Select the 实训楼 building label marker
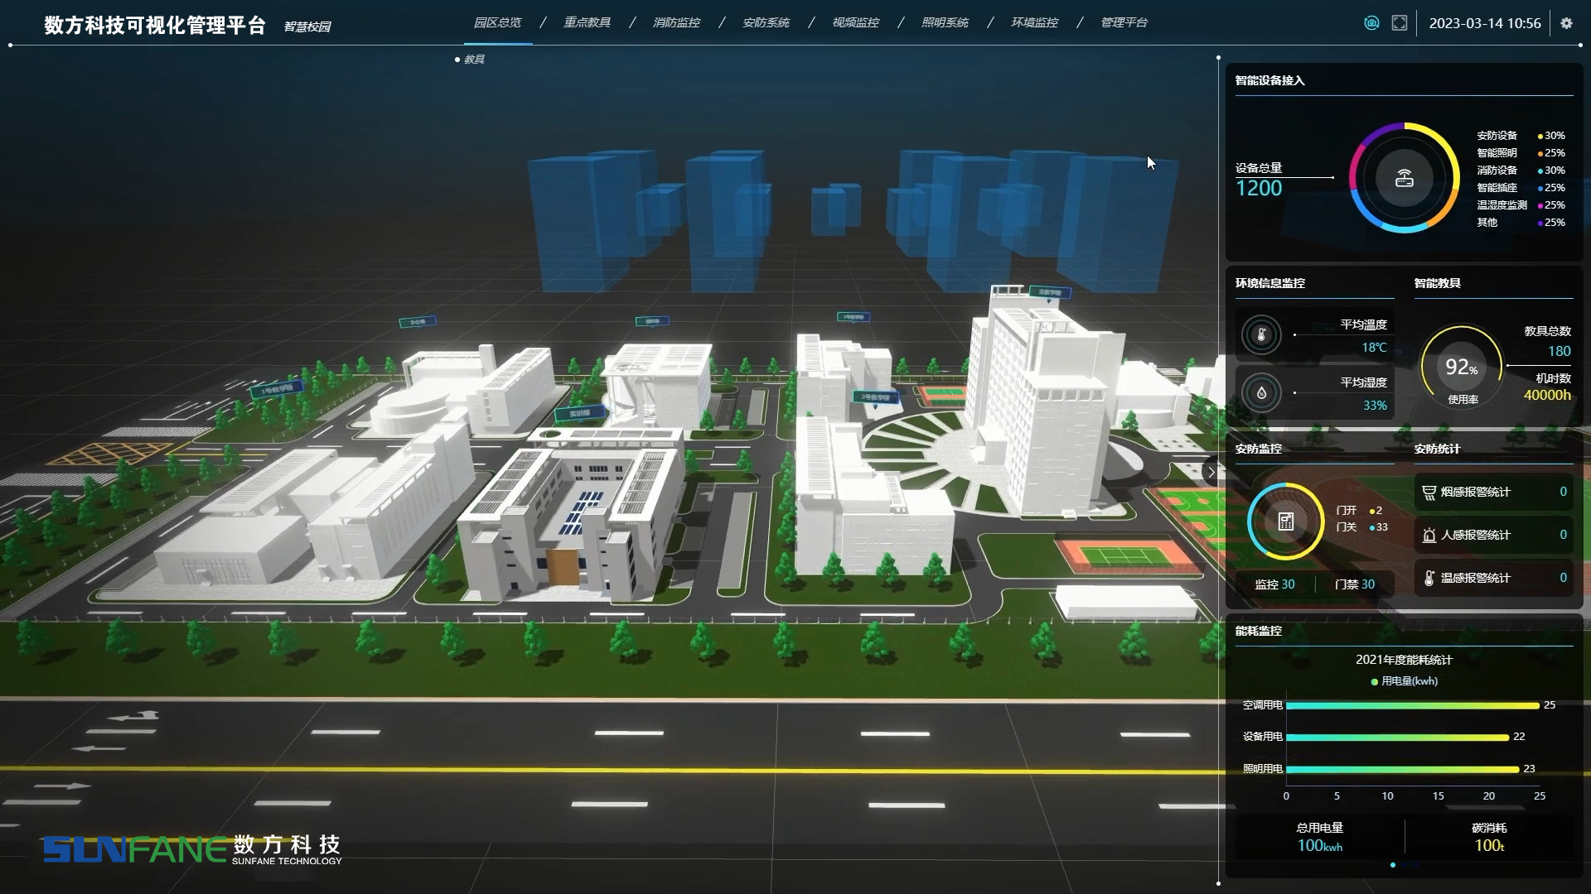This screenshot has height=894, width=1591. (x=579, y=412)
